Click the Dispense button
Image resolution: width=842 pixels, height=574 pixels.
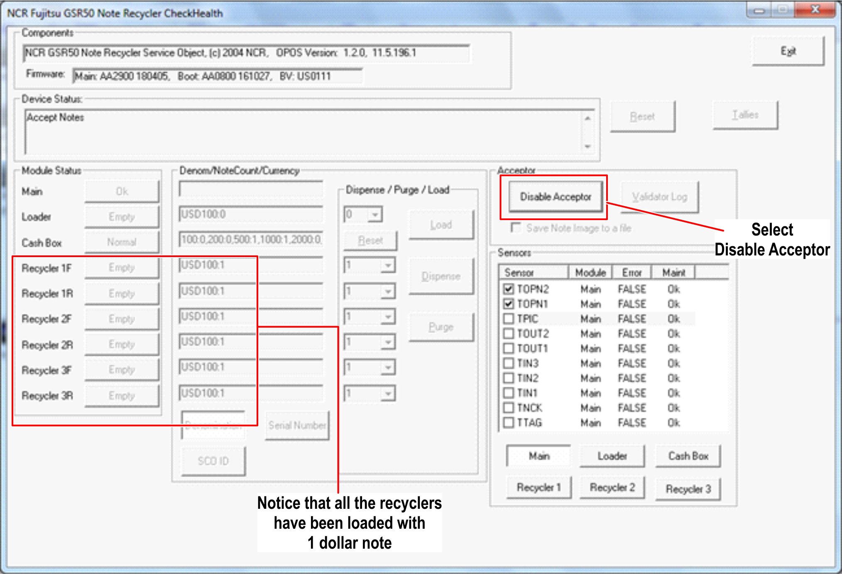pos(441,276)
